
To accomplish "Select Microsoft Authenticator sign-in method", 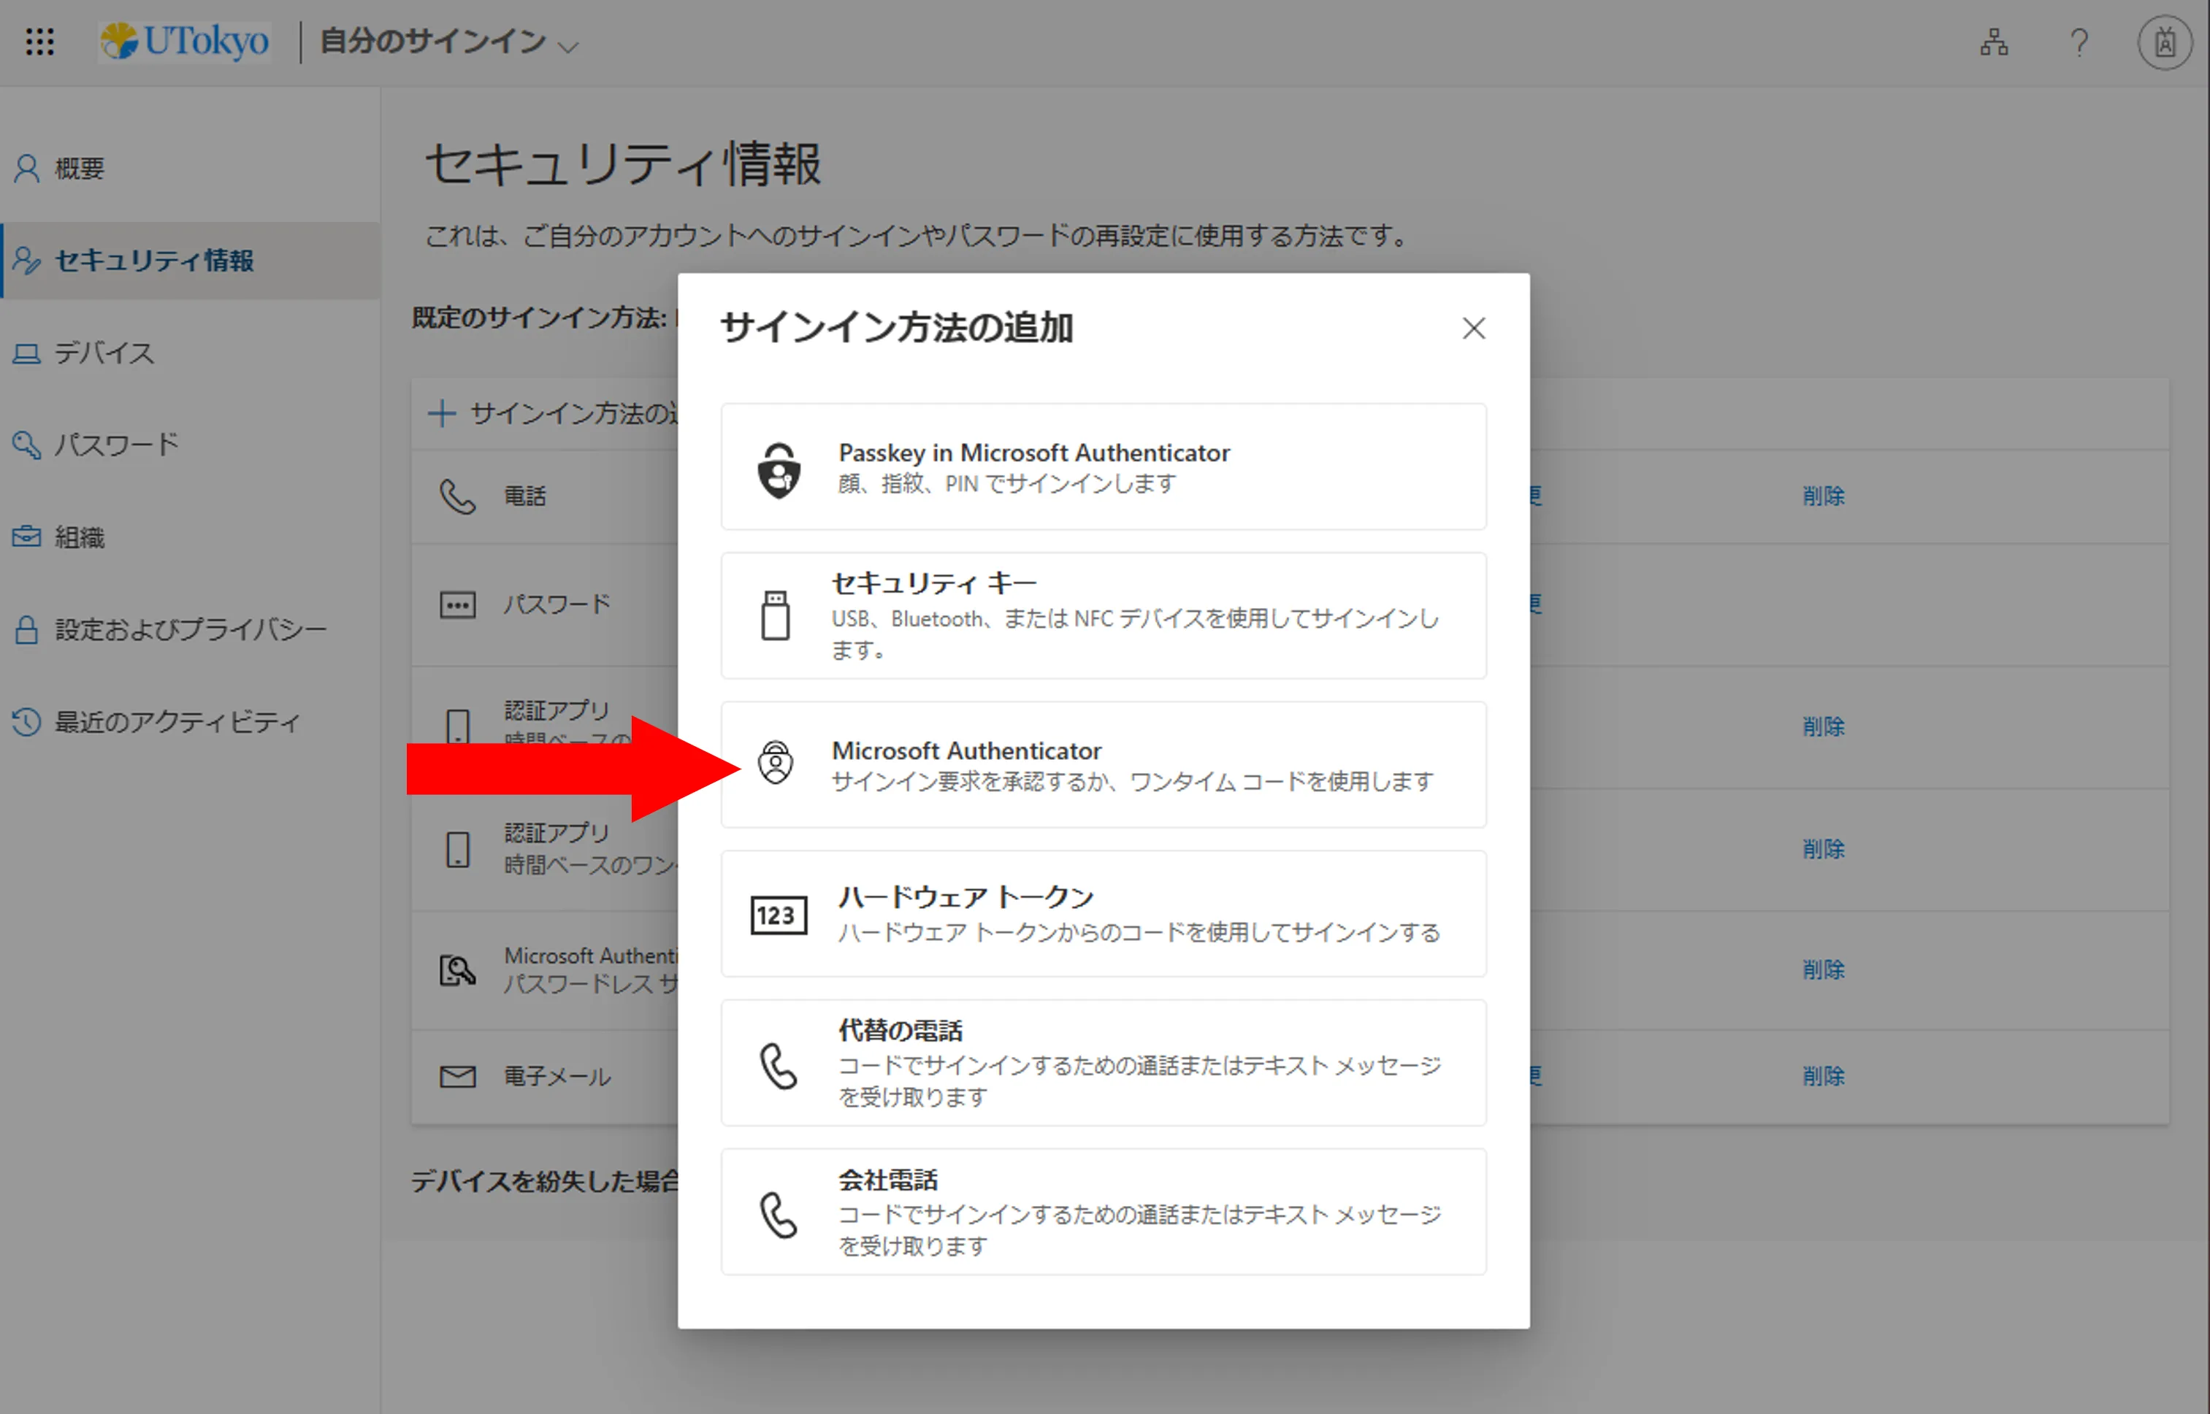I will (x=1103, y=764).
